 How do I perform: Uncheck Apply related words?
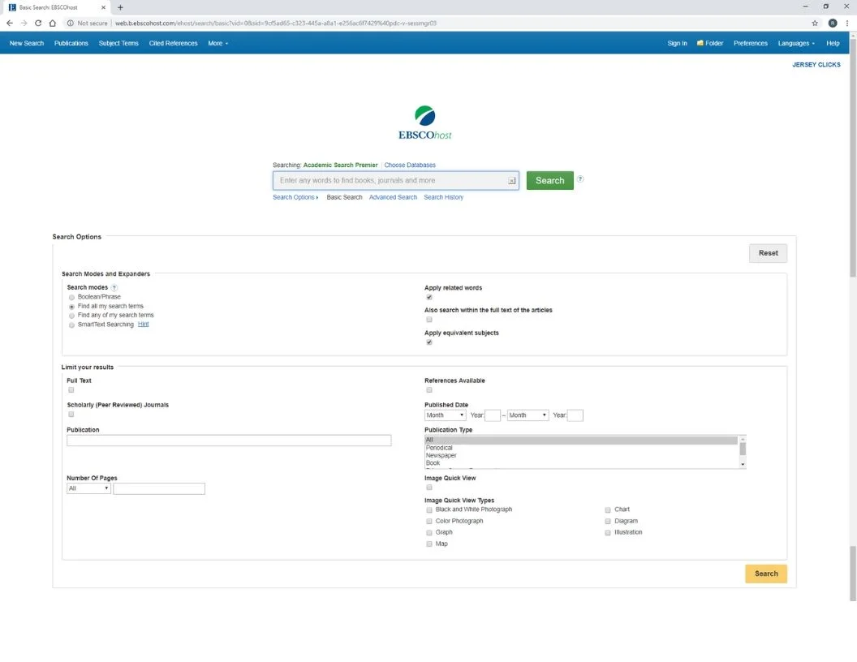429,297
